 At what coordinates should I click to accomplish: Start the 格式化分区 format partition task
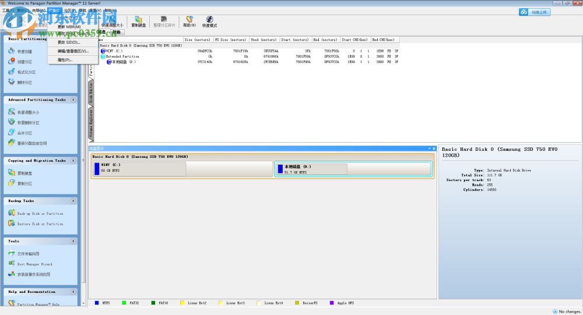click(x=22, y=72)
